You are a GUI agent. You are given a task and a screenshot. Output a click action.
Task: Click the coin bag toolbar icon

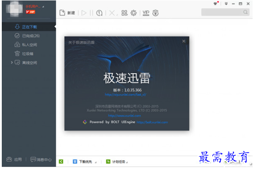pyautogui.click(x=155, y=13)
